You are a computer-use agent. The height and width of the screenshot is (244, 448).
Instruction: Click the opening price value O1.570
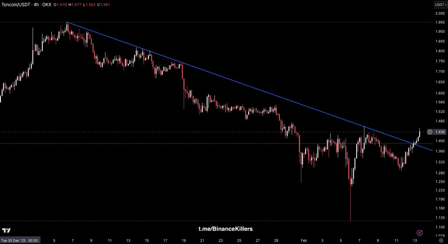point(60,5)
